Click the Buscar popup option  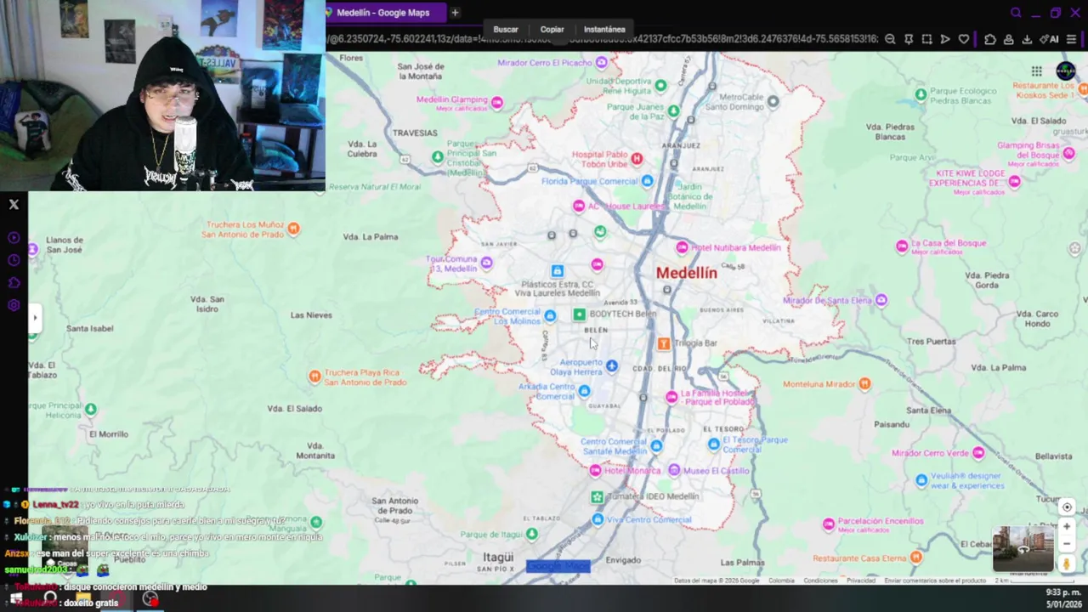click(506, 29)
